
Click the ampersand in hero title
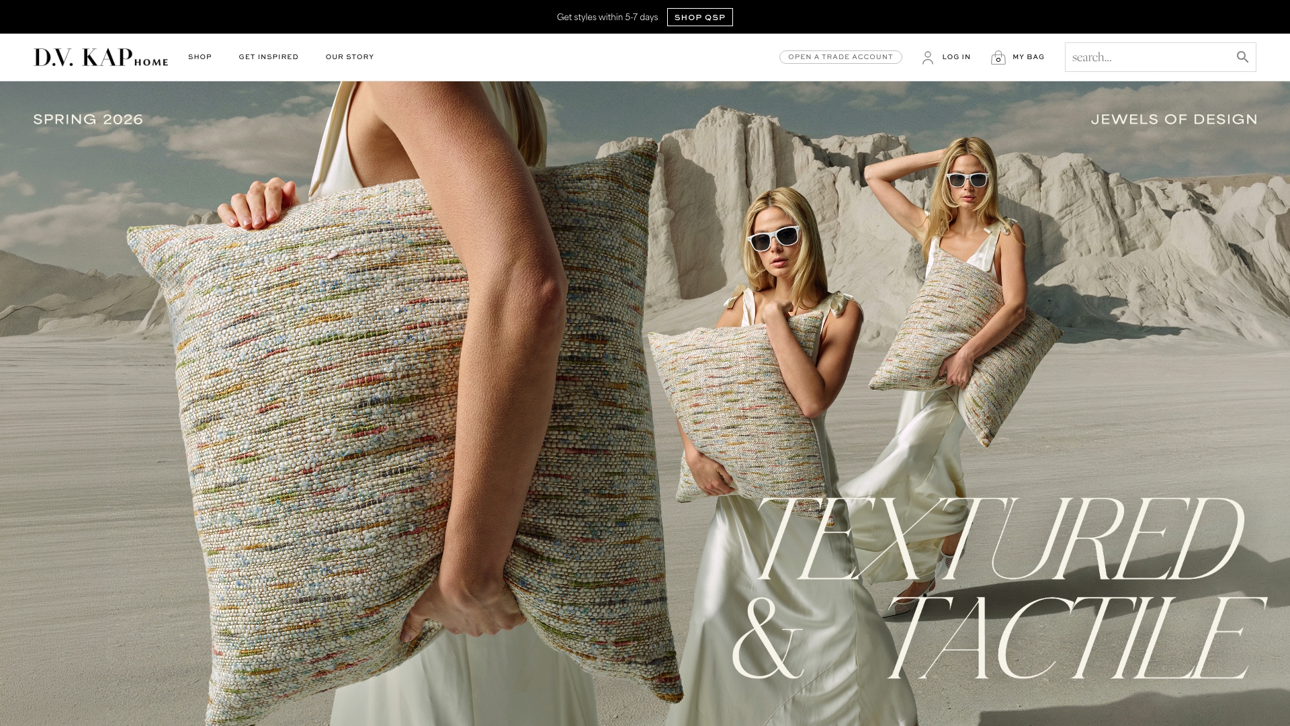click(x=767, y=639)
